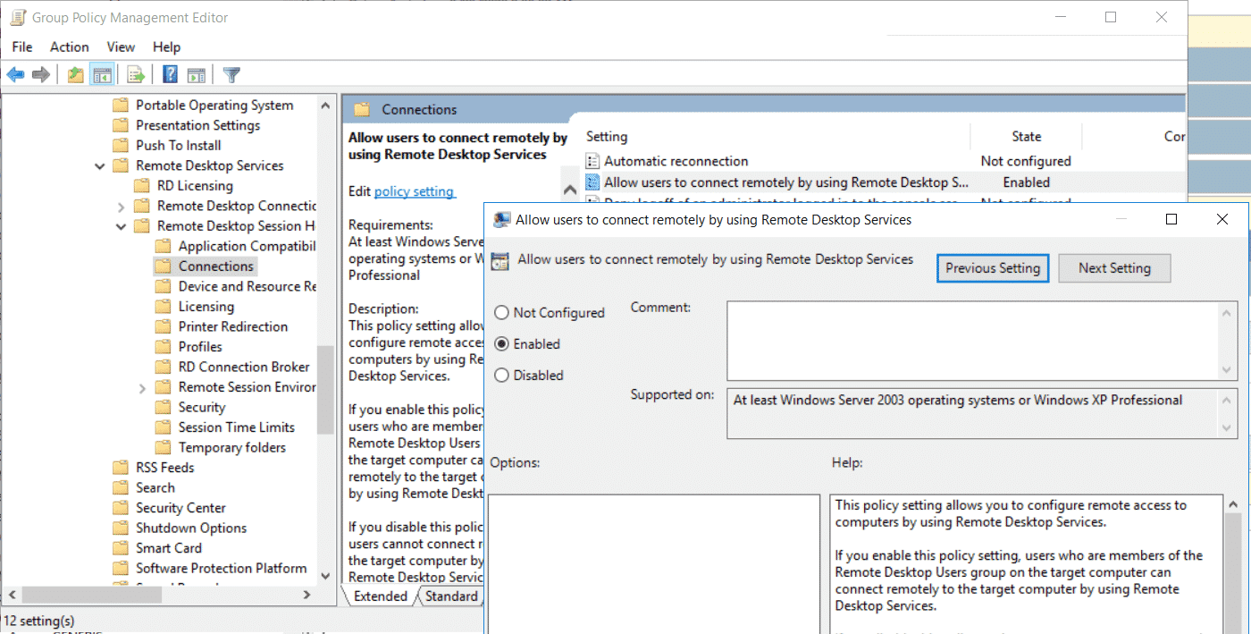
Task: Select the Software Protection Platform tree item
Action: [x=221, y=569]
